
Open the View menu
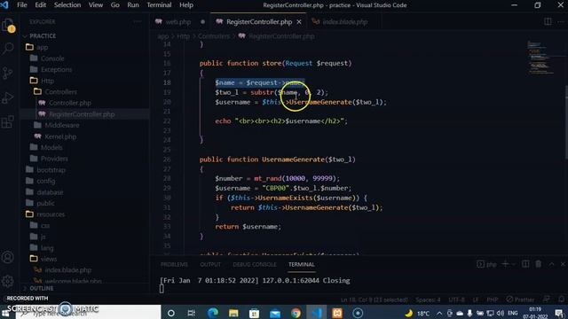point(96,5)
